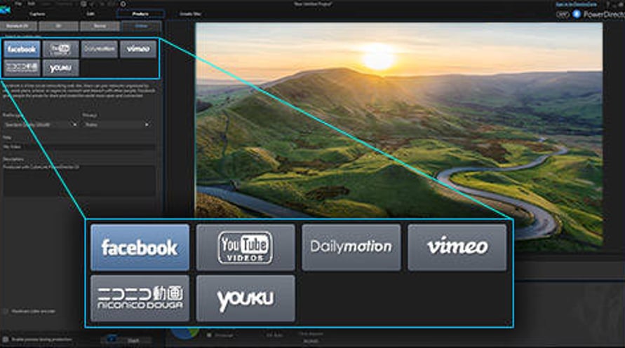
Task: Click into the Description text box
Action: tap(79, 180)
